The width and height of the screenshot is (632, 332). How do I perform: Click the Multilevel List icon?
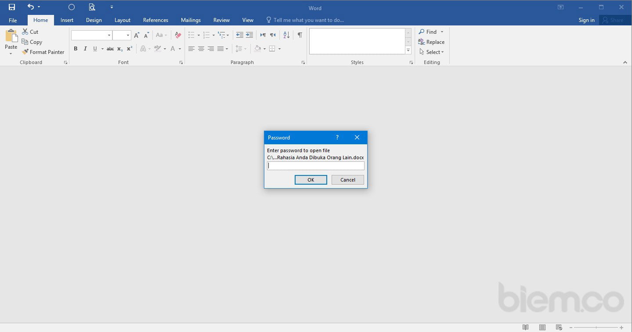coord(221,35)
